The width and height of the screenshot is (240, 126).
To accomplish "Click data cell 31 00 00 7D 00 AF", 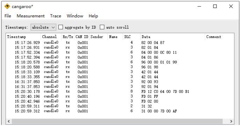I will (159, 111).
